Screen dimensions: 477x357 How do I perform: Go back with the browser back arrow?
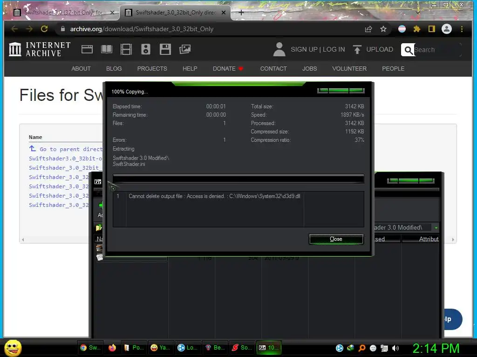(14, 29)
